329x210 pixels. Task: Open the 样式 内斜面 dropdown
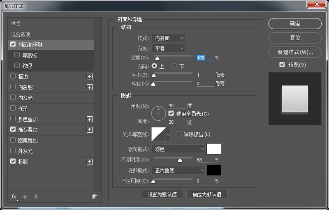[x=168, y=38]
